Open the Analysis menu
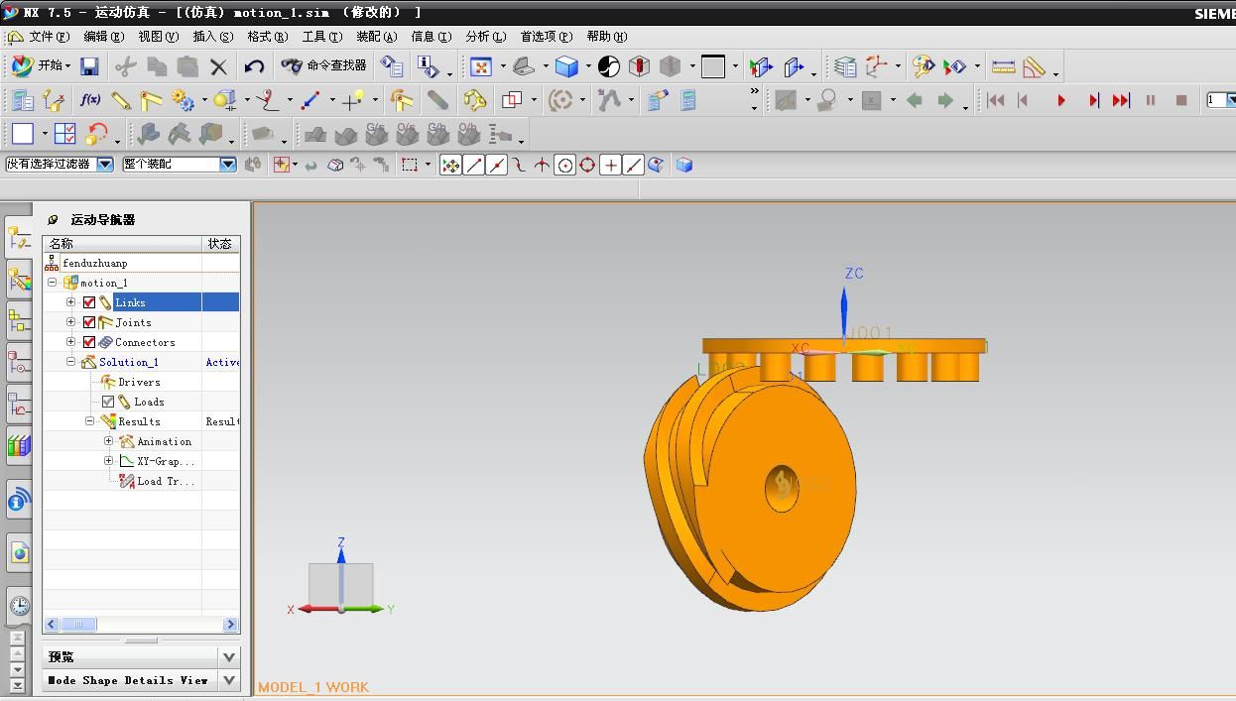This screenshot has height=701, width=1236. click(485, 37)
